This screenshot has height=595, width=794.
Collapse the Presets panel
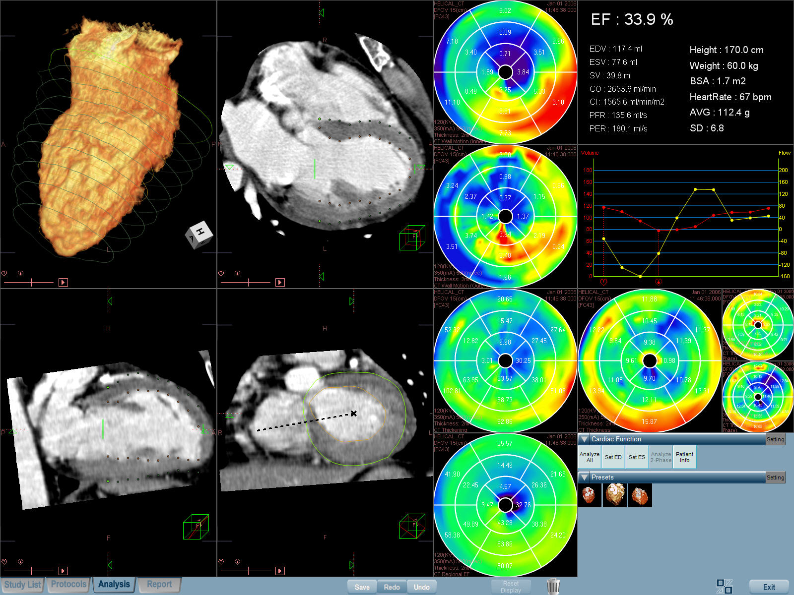tap(584, 477)
